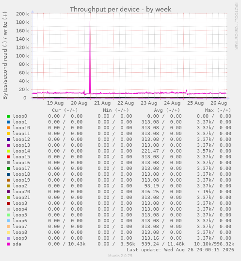Click the 19 Aug x-axis label
241x261 pixels.
pyautogui.click(x=55, y=103)
